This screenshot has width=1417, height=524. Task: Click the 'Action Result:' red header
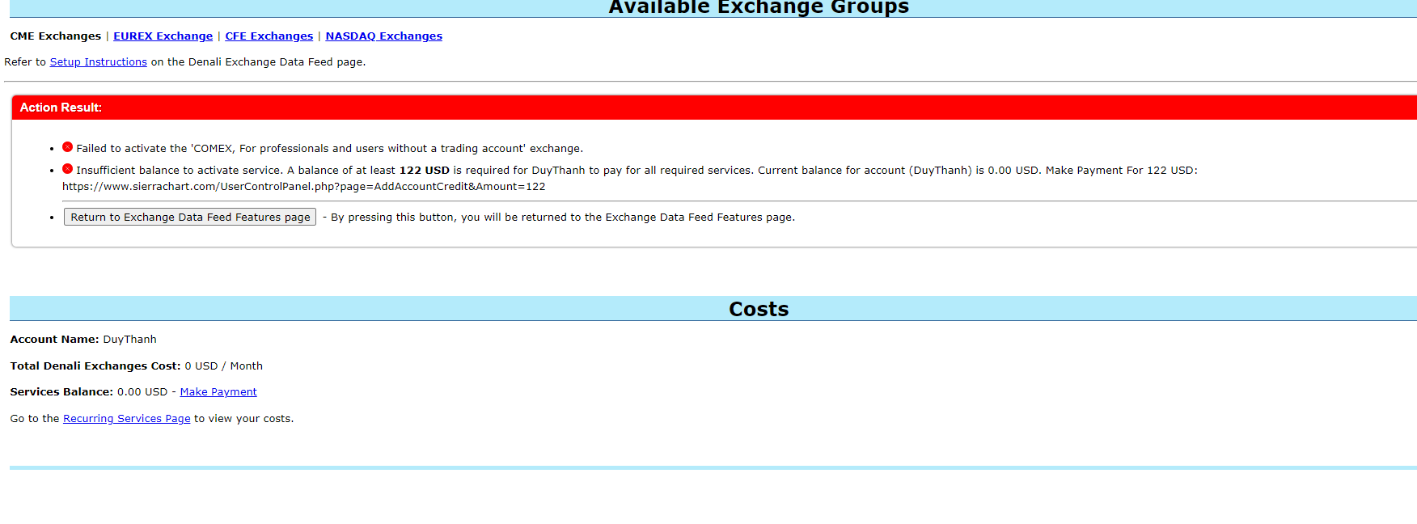[x=714, y=108]
